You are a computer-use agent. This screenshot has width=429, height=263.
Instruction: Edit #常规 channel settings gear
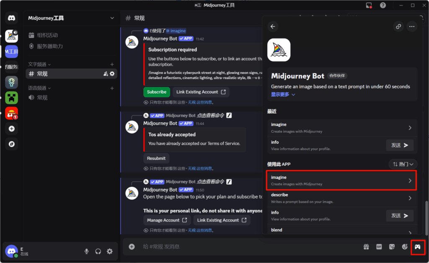point(112,74)
